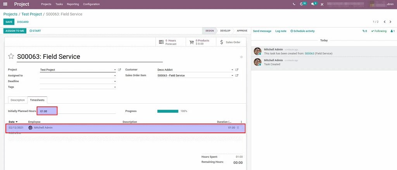The height and width of the screenshot is (170, 397).
Task: Expand the Sales Order Item dropdown
Action: click(232, 76)
